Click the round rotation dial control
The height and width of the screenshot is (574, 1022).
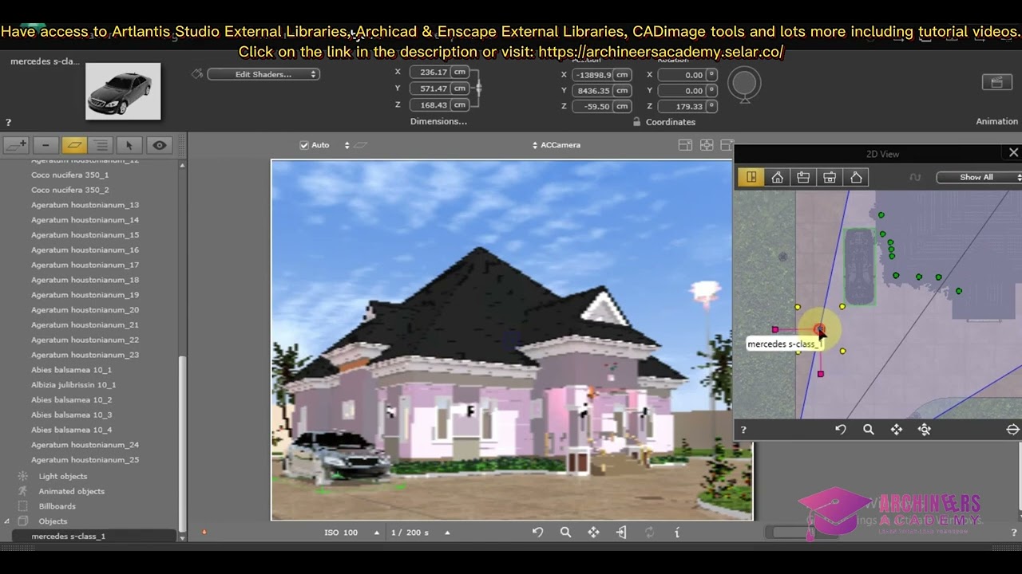pyautogui.click(x=744, y=85)
